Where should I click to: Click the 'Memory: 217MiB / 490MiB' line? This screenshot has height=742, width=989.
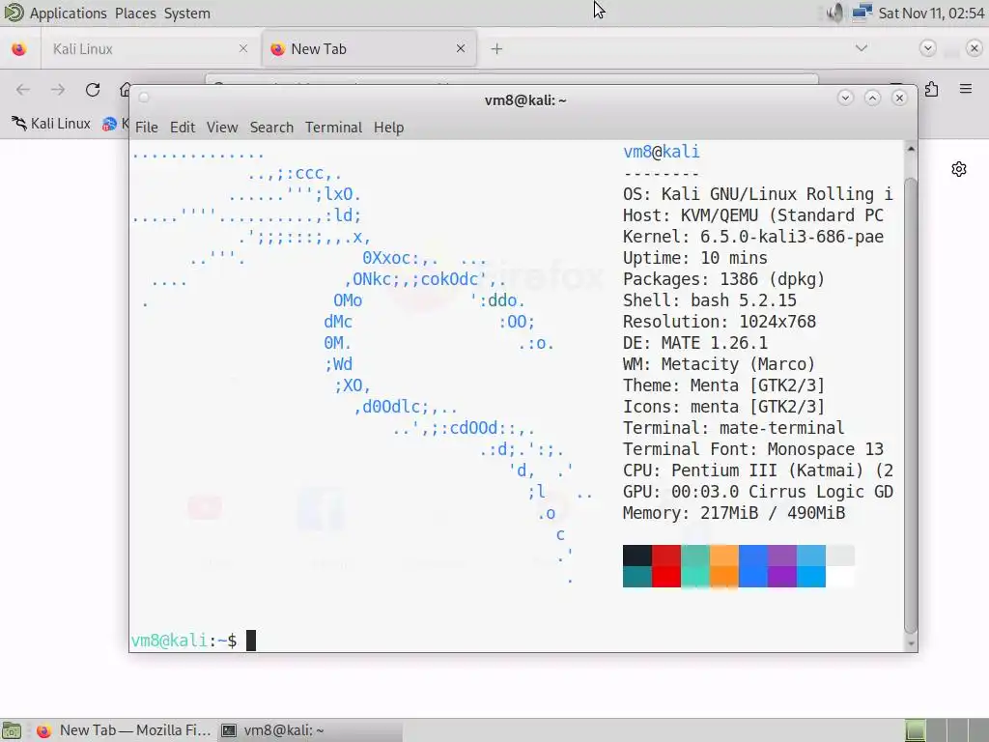tap(734, 513)
